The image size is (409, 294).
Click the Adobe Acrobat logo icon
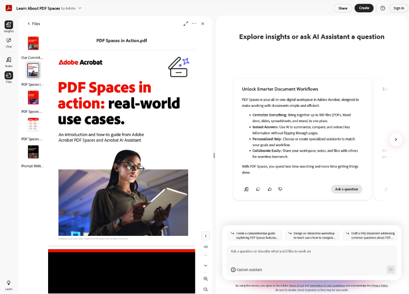coord(9,8)
